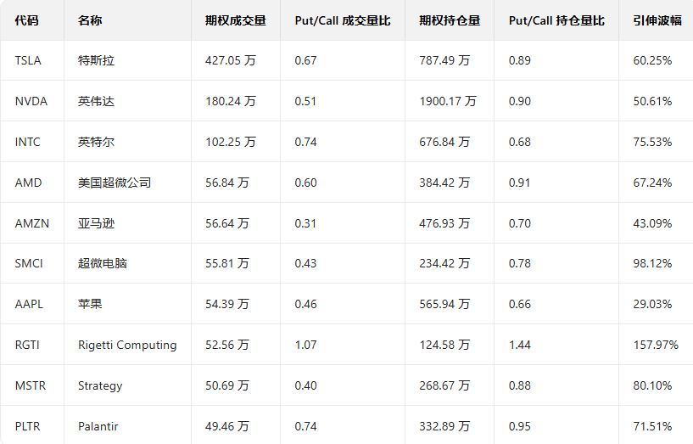Click the NVDA ticker code
693x444 pixels.
point(31,101)
